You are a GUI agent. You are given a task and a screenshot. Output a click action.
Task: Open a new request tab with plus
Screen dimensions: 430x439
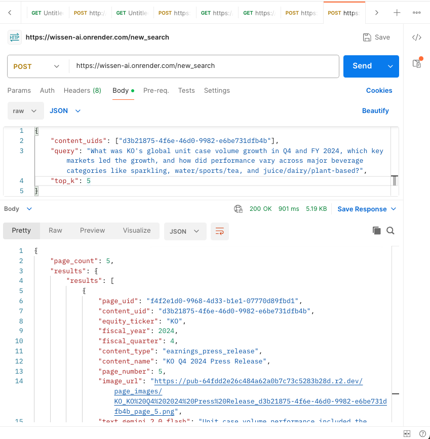click(x=397, y=13)
